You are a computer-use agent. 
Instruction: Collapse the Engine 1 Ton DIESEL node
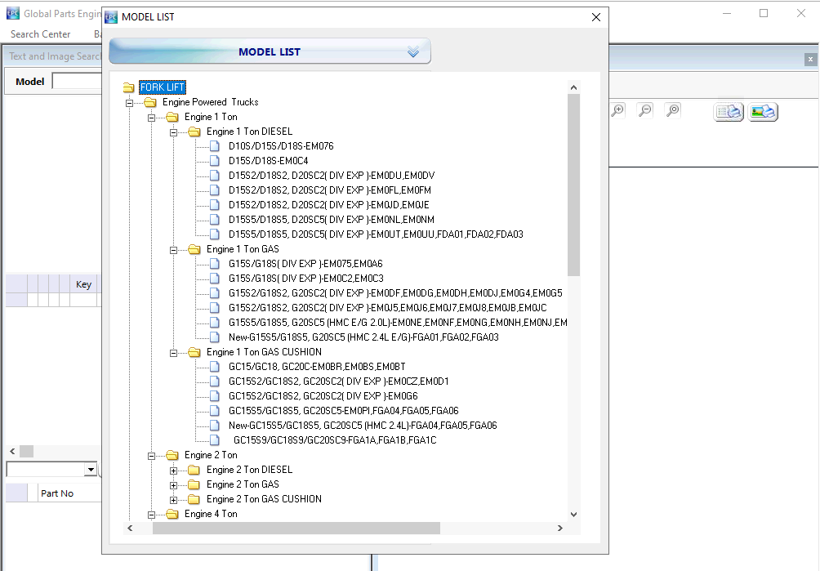point(174,132)
